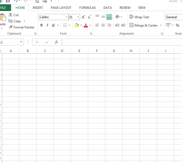This screenshot has height=163, width=182.
Task: Switch to the PAGE LAYOUT tab
Action: point(61,8)
